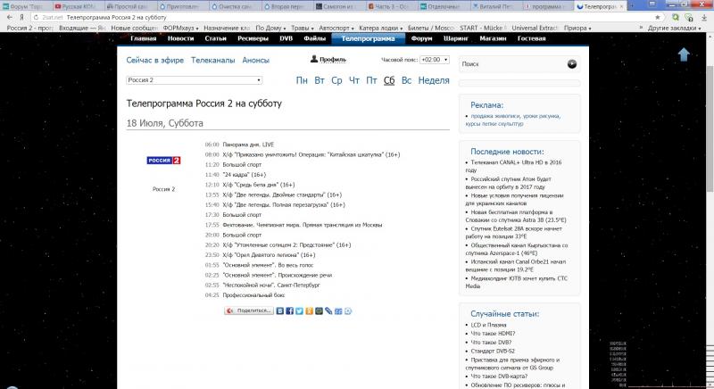The width and height of the screenshot is (714, 389).
Task: Click in the Поиск search field
Action: [x=512, y=64]
